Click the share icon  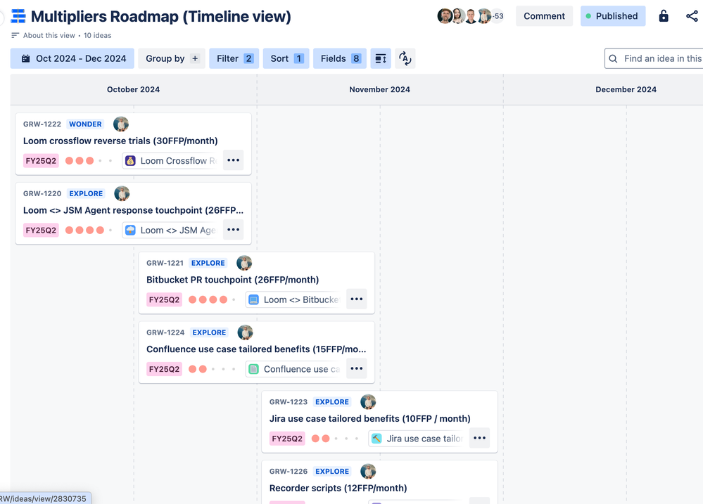pos(692,16)
